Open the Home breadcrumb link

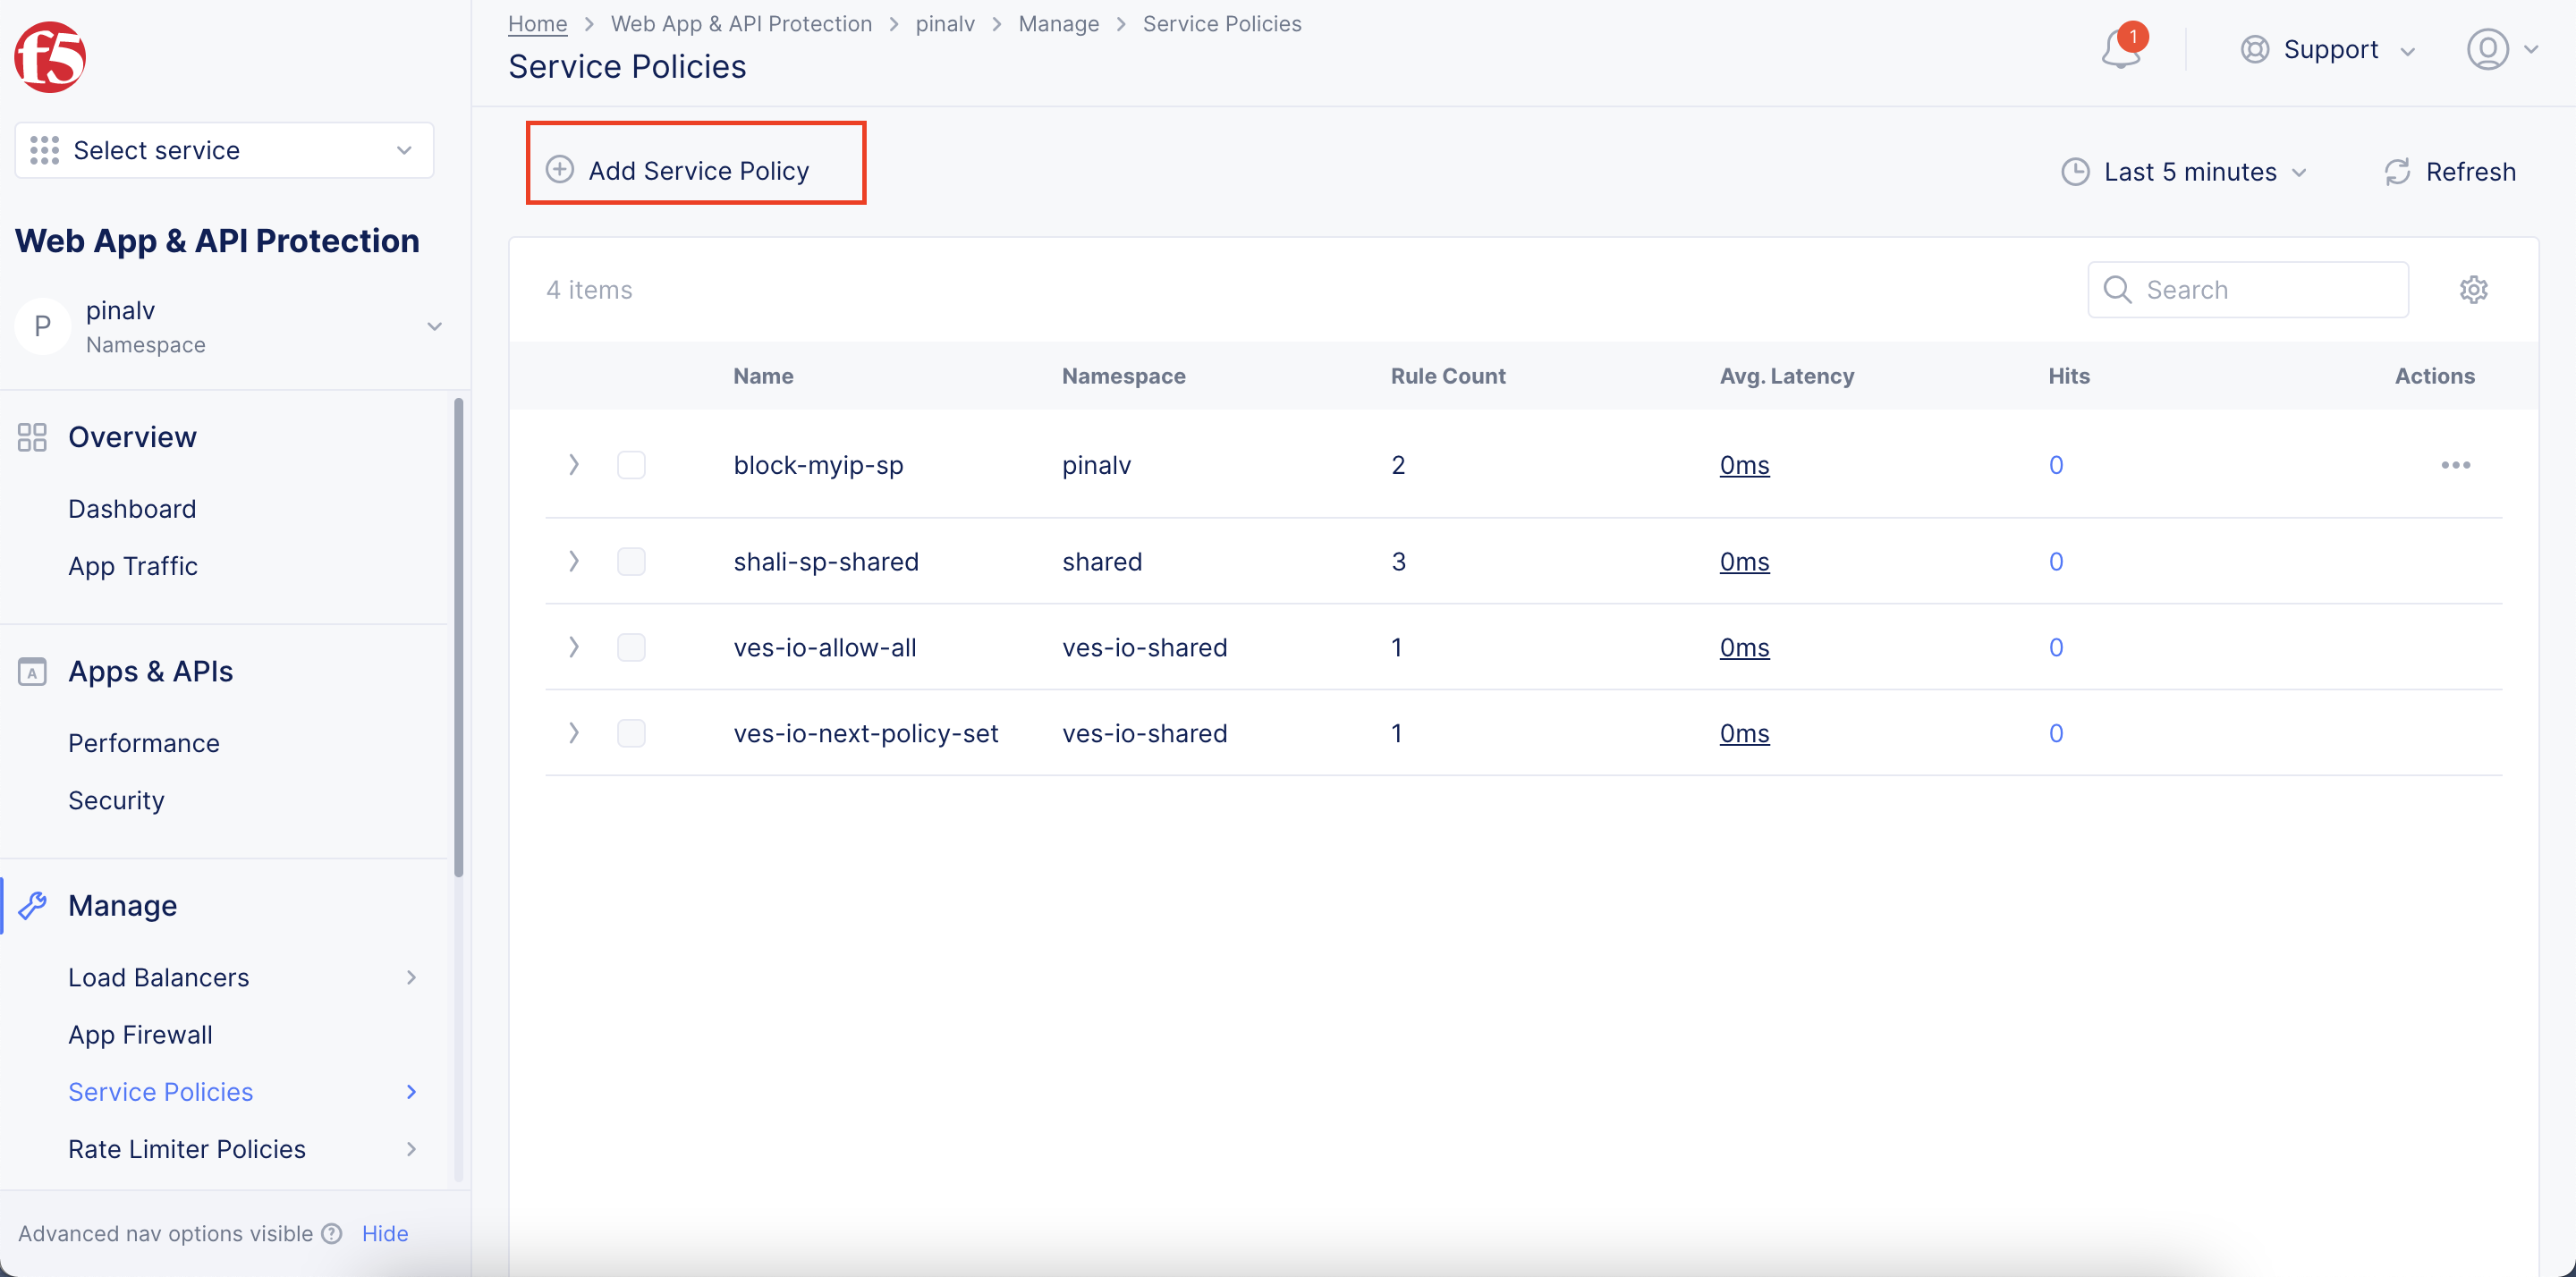(x=537, y=23)
